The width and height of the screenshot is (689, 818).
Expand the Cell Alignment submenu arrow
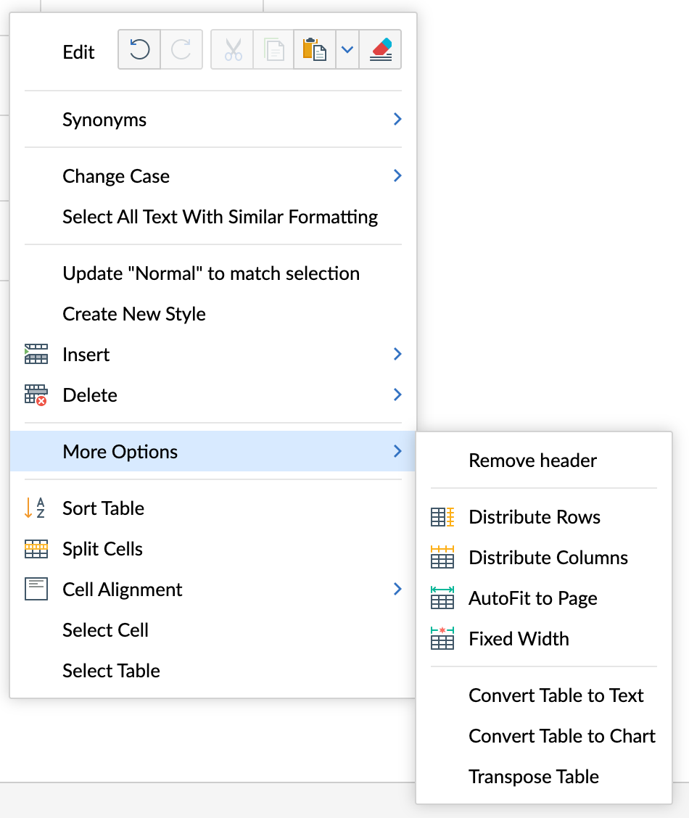tap(397, 590)
